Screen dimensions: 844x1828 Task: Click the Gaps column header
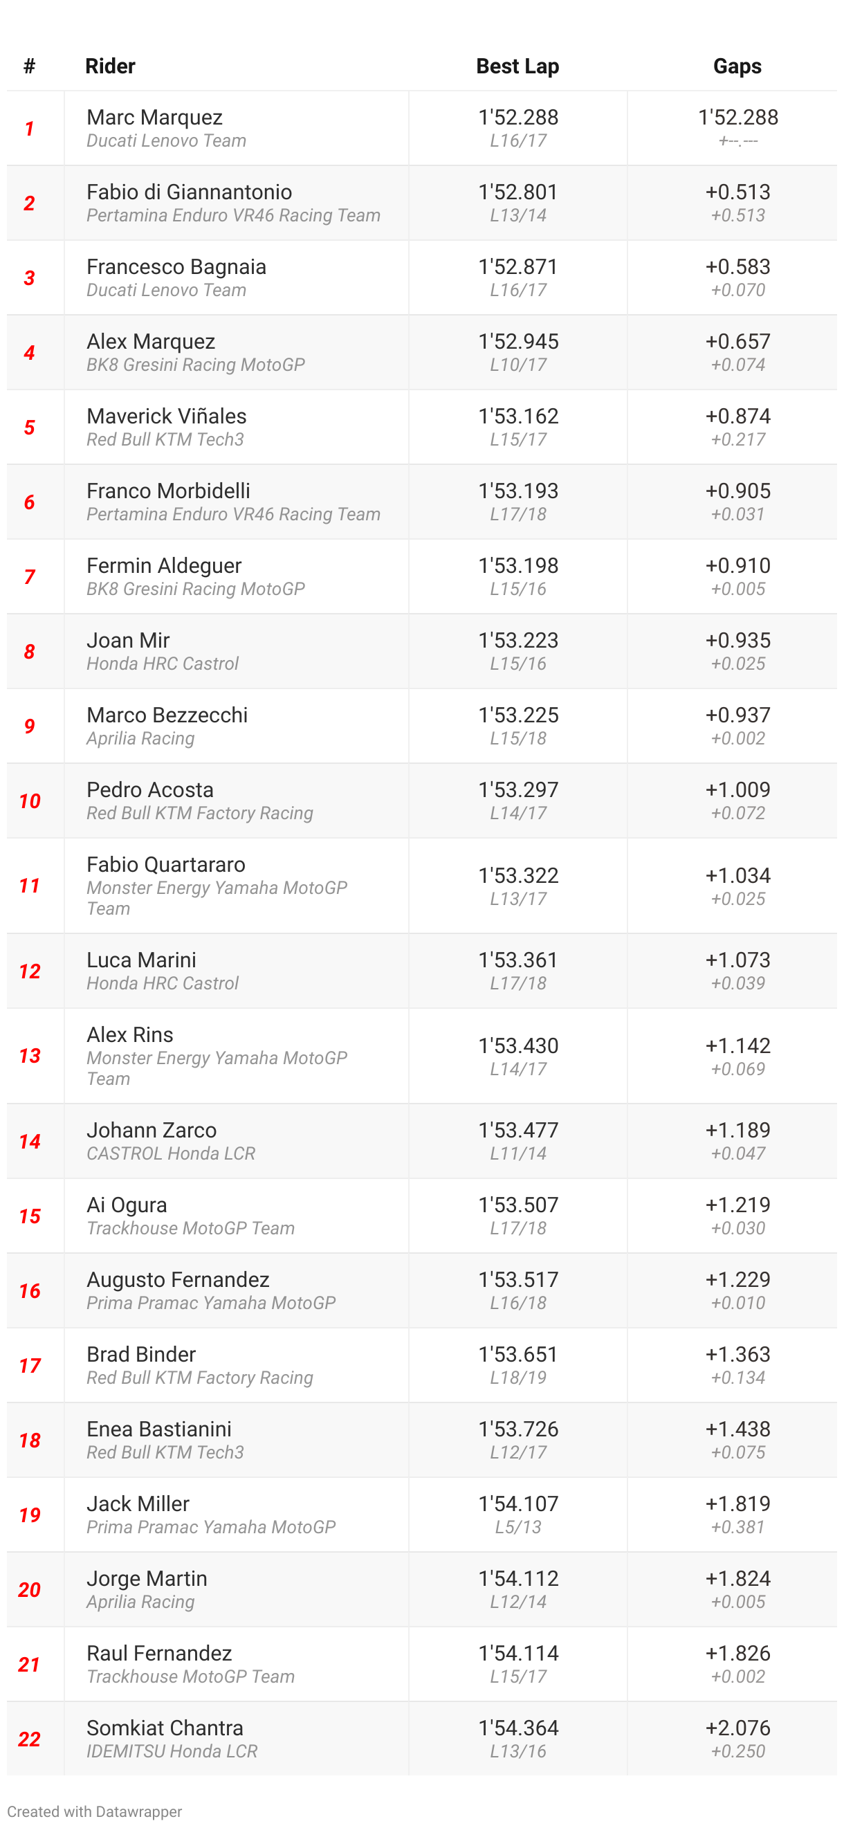pos(737,66)
